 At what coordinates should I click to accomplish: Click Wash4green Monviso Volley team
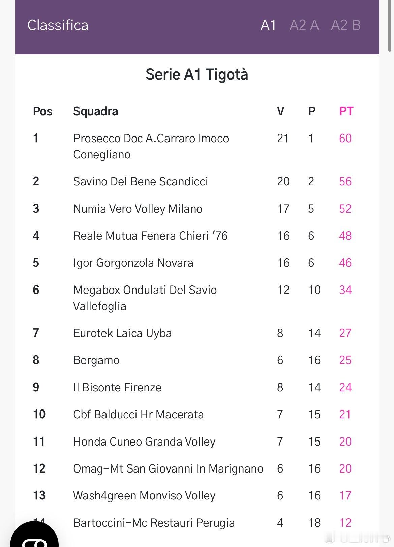click(x=144, y=496)
